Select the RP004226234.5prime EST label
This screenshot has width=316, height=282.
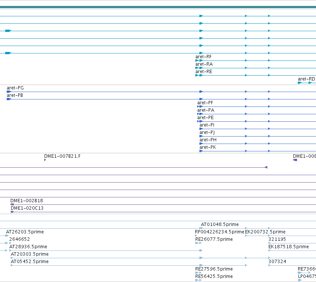[219, 232]
